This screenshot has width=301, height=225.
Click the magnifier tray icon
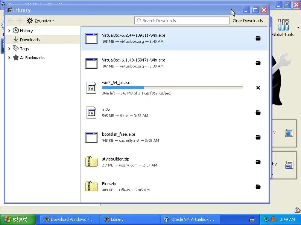[x=273, y=219]
